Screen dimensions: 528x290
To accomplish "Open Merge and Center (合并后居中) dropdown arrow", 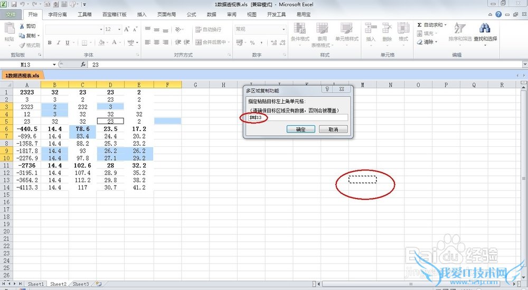I will point(229,42).
